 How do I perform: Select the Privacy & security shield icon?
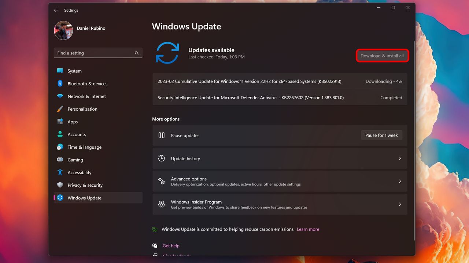pyautogui.click(x=60, y=185)
